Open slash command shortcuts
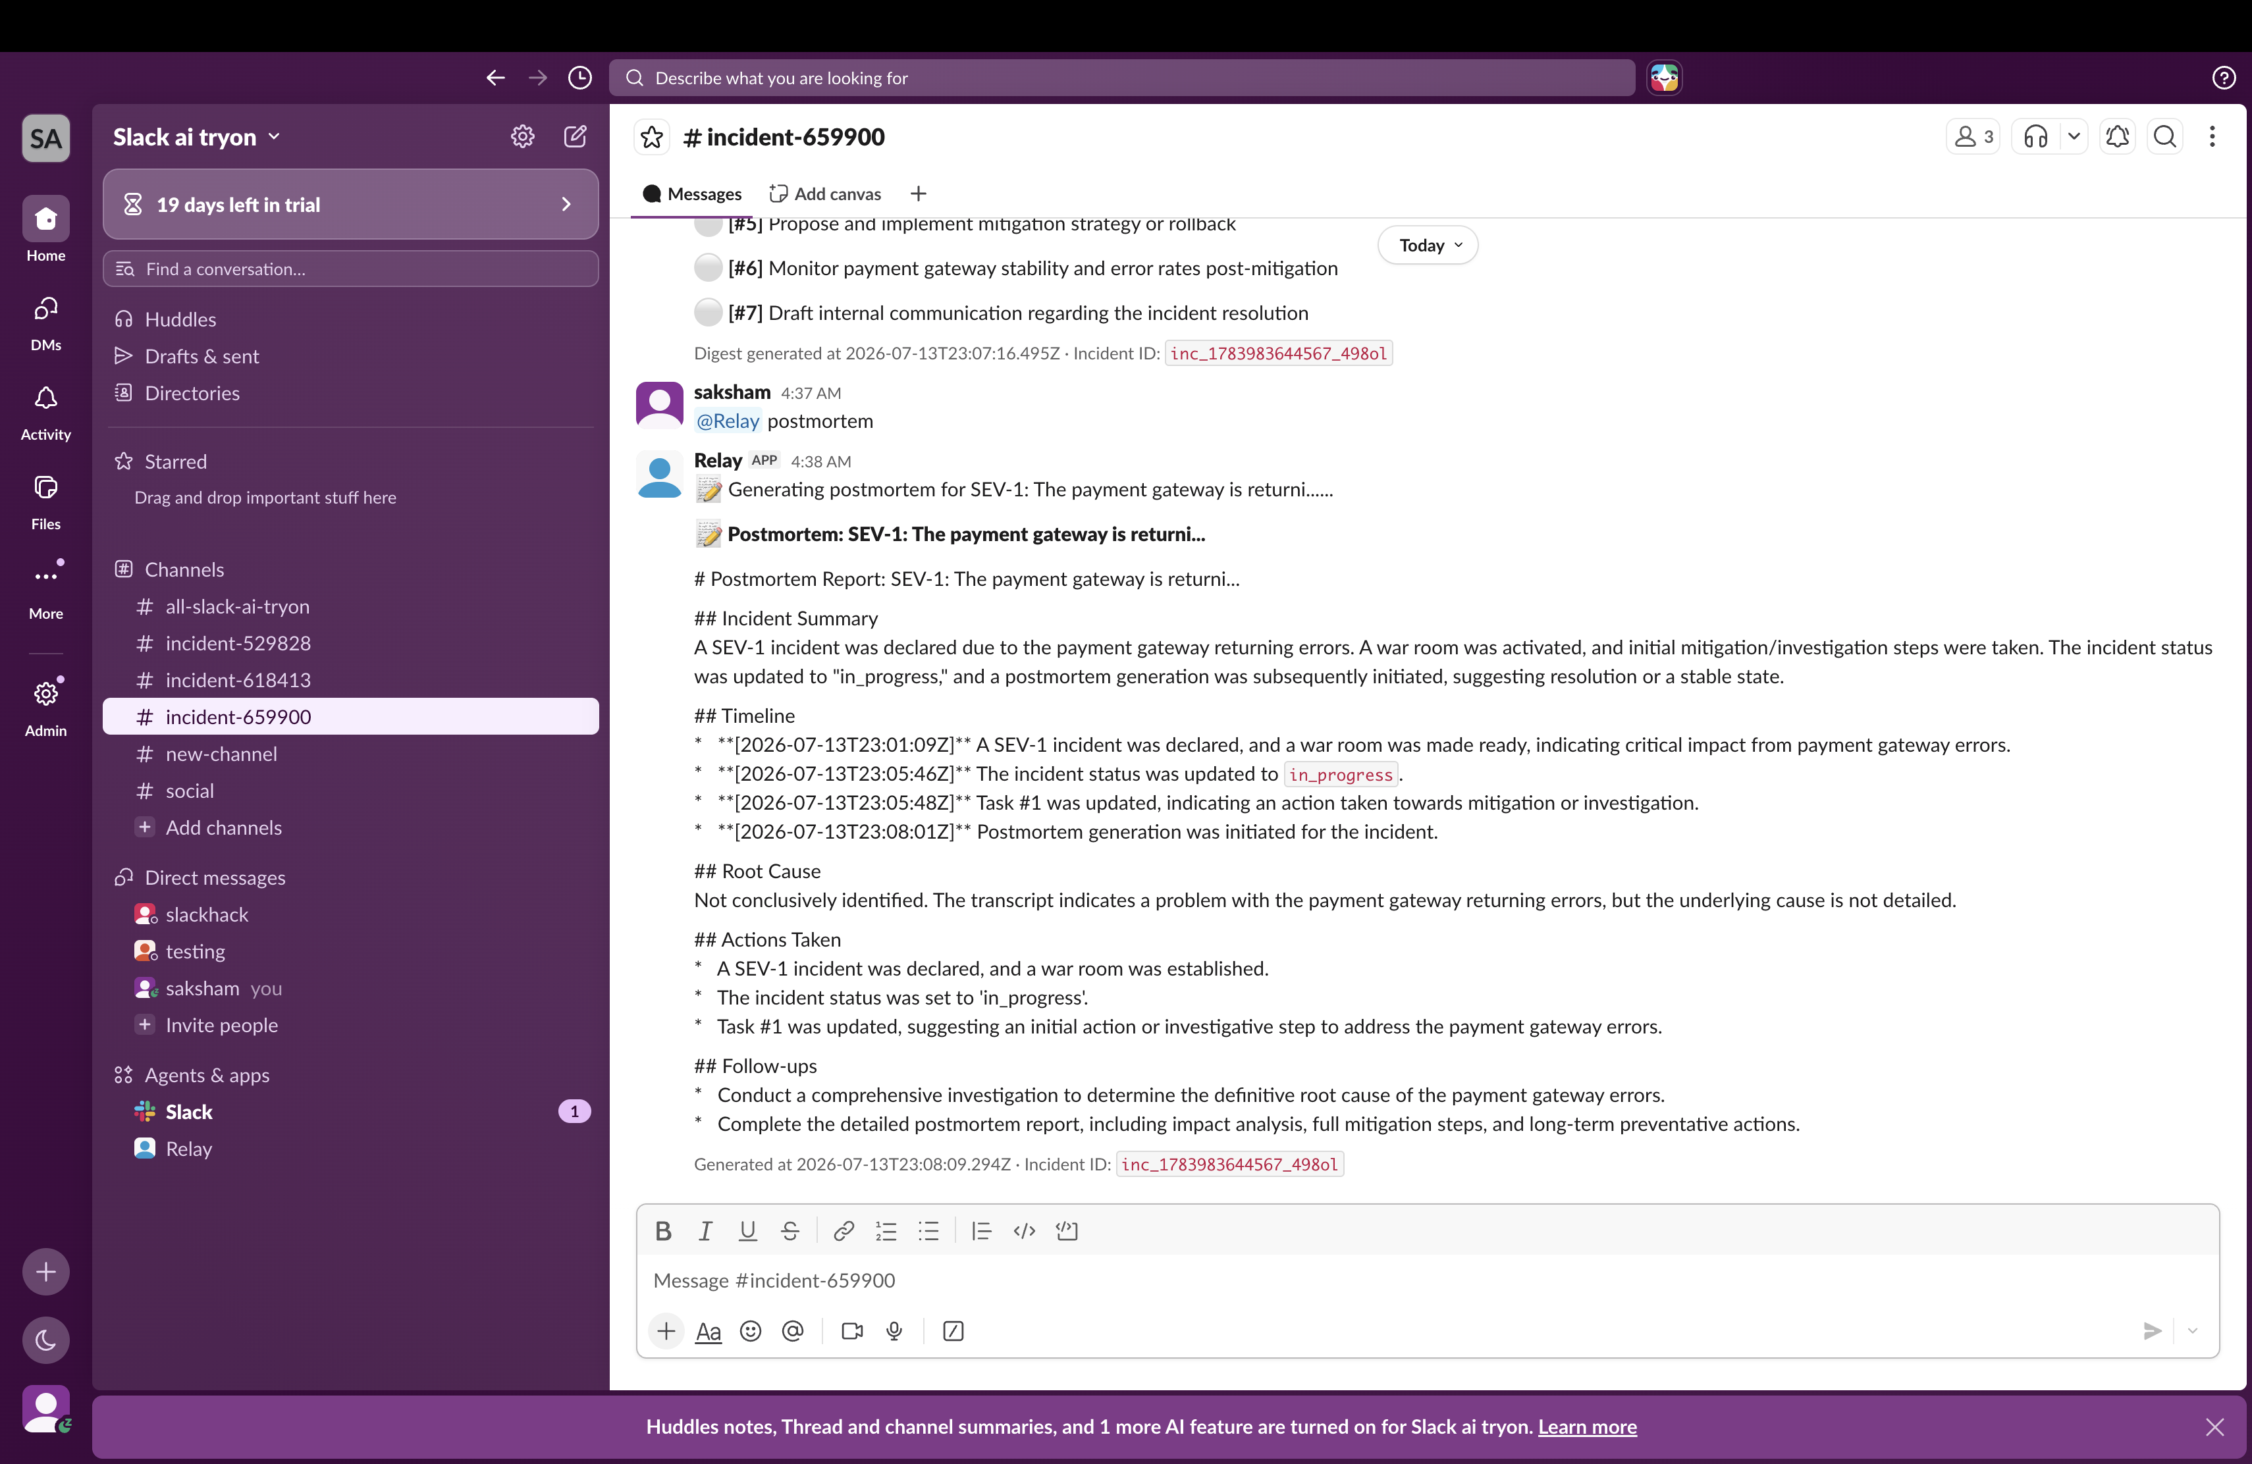 pyautogui.click(x=953, y=1330)
